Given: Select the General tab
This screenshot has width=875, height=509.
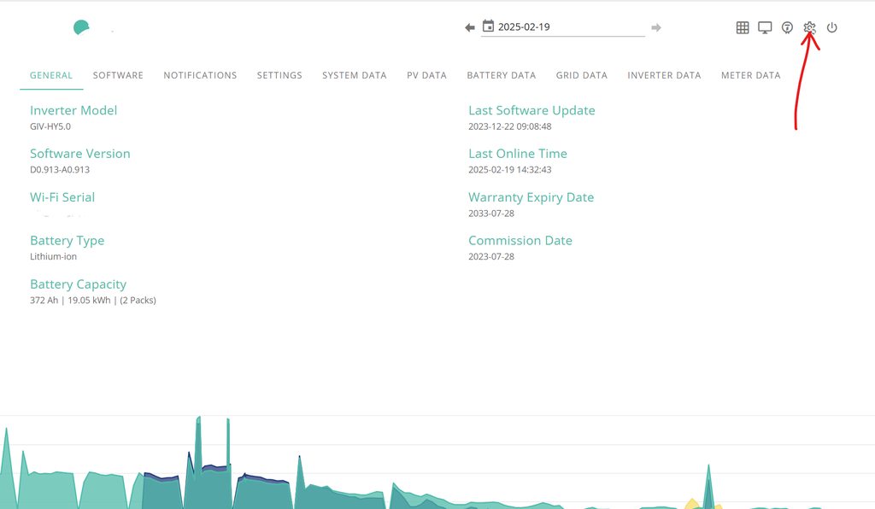Looking at the screenshot, I should click(51, 75).
